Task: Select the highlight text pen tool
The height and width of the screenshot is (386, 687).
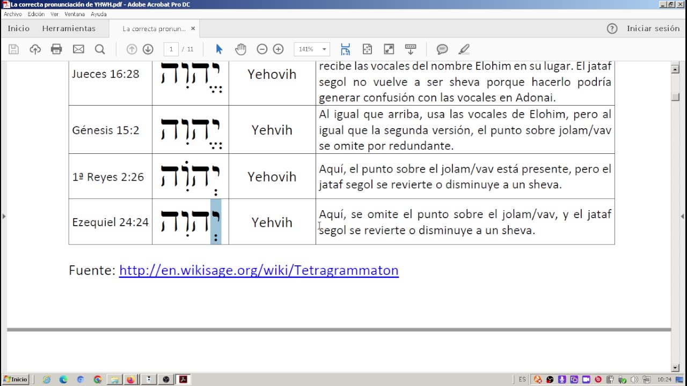Action: 464,49
